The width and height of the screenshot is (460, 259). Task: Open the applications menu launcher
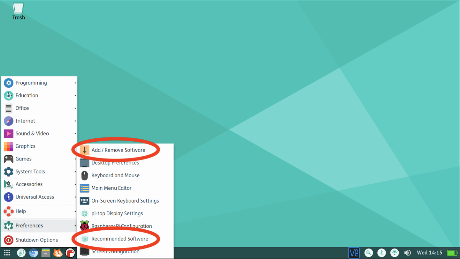(7, 253)
